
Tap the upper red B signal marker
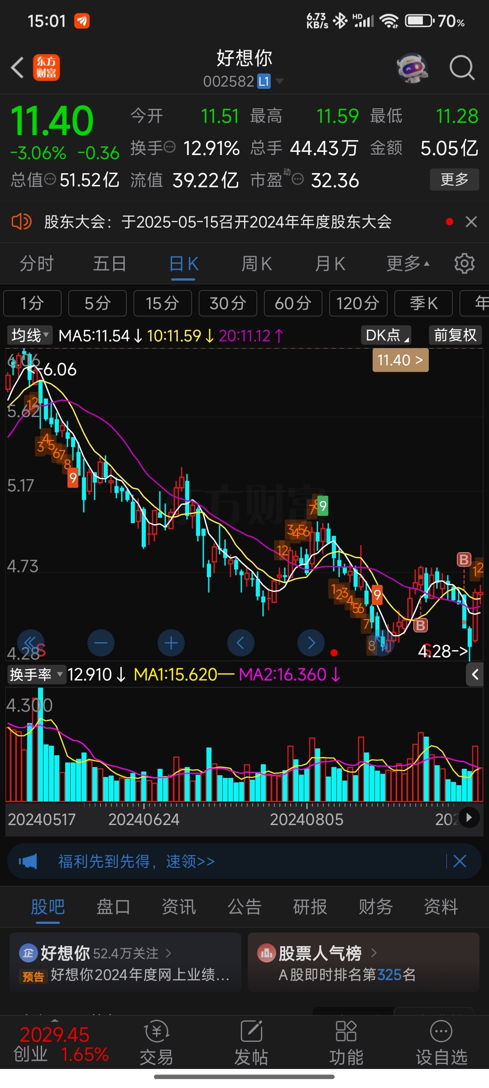click(464, 559)
